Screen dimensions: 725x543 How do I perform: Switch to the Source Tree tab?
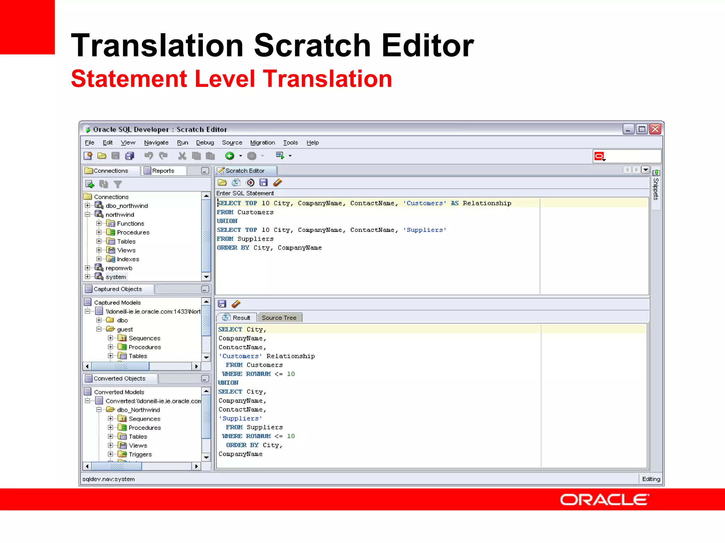279,318
